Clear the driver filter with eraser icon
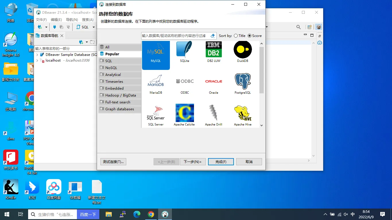The height and width of the screenshot is (220, 392). click(213, 36)
